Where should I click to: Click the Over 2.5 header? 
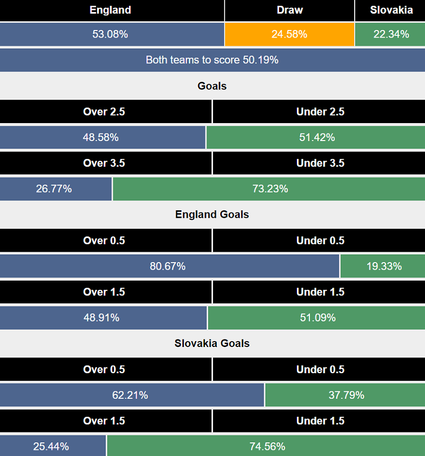[x=104, y=112]
